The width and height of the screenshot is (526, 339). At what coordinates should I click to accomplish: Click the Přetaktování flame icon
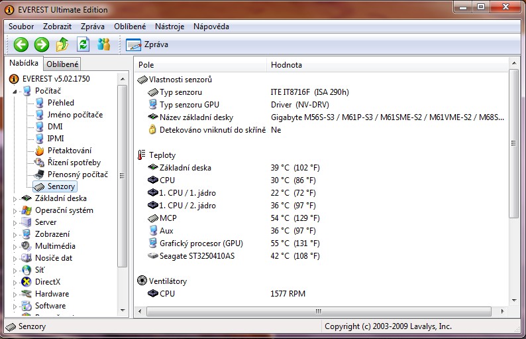pos(40,151)
